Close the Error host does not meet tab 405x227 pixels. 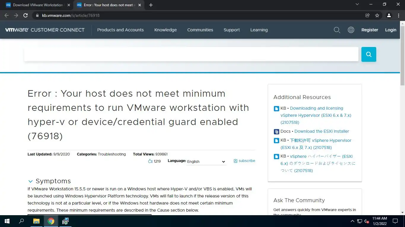click(x=140, y=5)
